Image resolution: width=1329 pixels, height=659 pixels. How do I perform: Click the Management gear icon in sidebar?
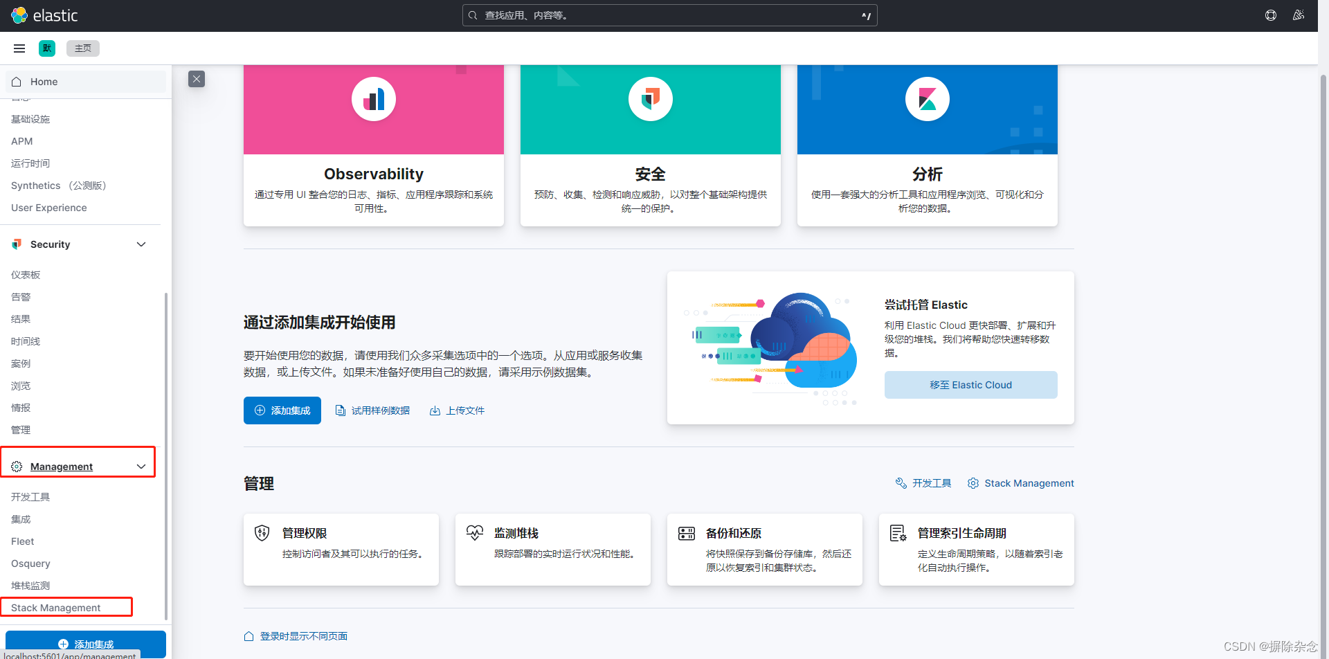[17, 467]
